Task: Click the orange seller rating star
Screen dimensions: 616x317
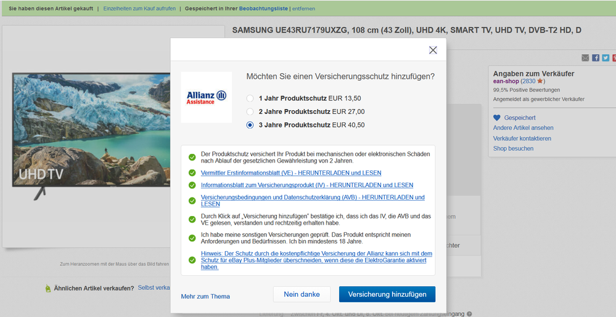Action: click(x=540, y=81)
